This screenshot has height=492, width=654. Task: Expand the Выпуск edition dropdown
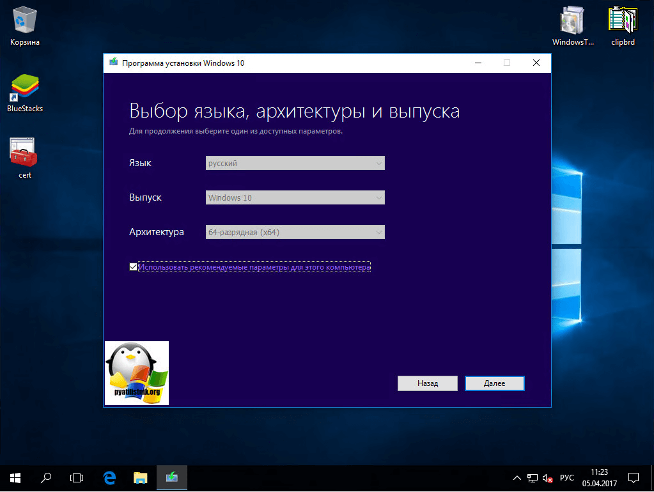[295, 197]
